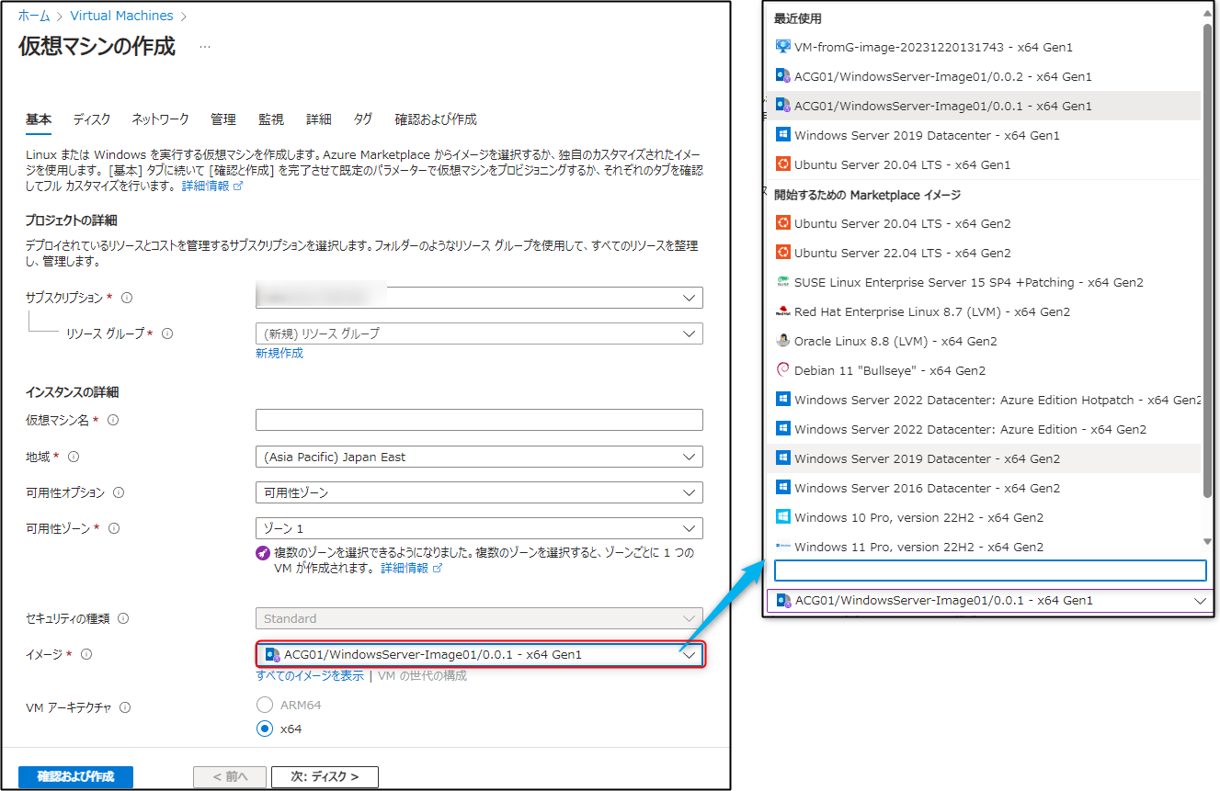This screenshot has width=1220, height=791.
Task: Click the info icon beside イメージ label
Action: click(x=86, y=654)
